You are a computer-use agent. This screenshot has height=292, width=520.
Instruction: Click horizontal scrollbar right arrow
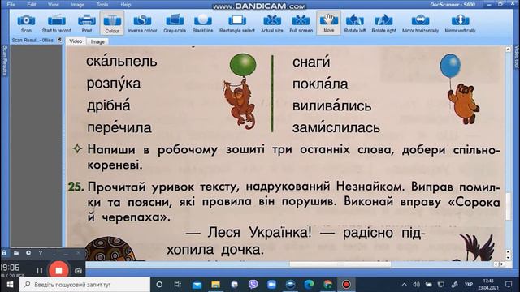(502, 264)
